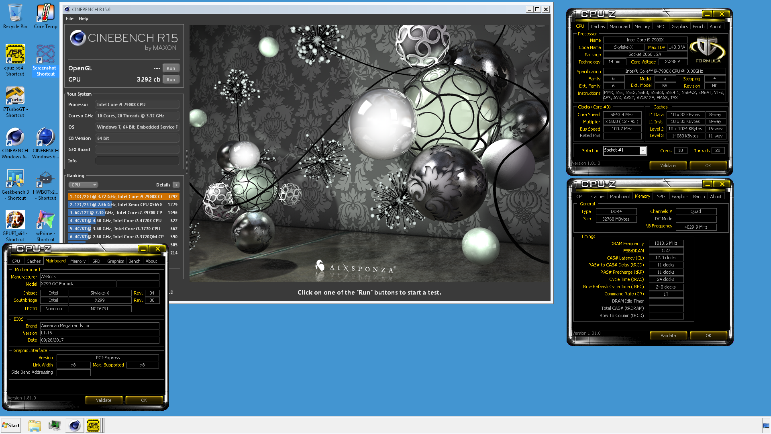
Task: Open Graphics tab in Memory CPU-Z window
Action: 680,197
